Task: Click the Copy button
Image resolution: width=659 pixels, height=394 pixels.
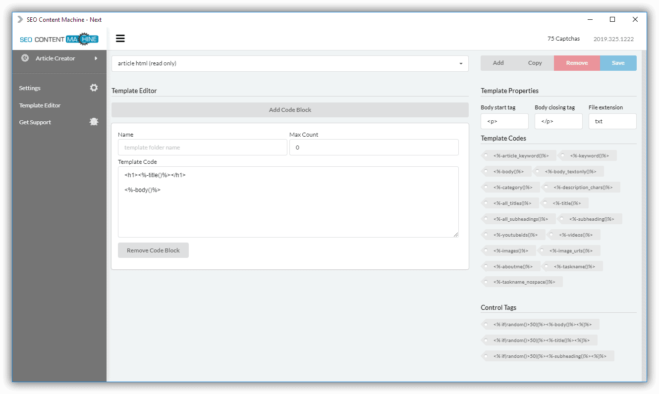Action: coord(535,63)
